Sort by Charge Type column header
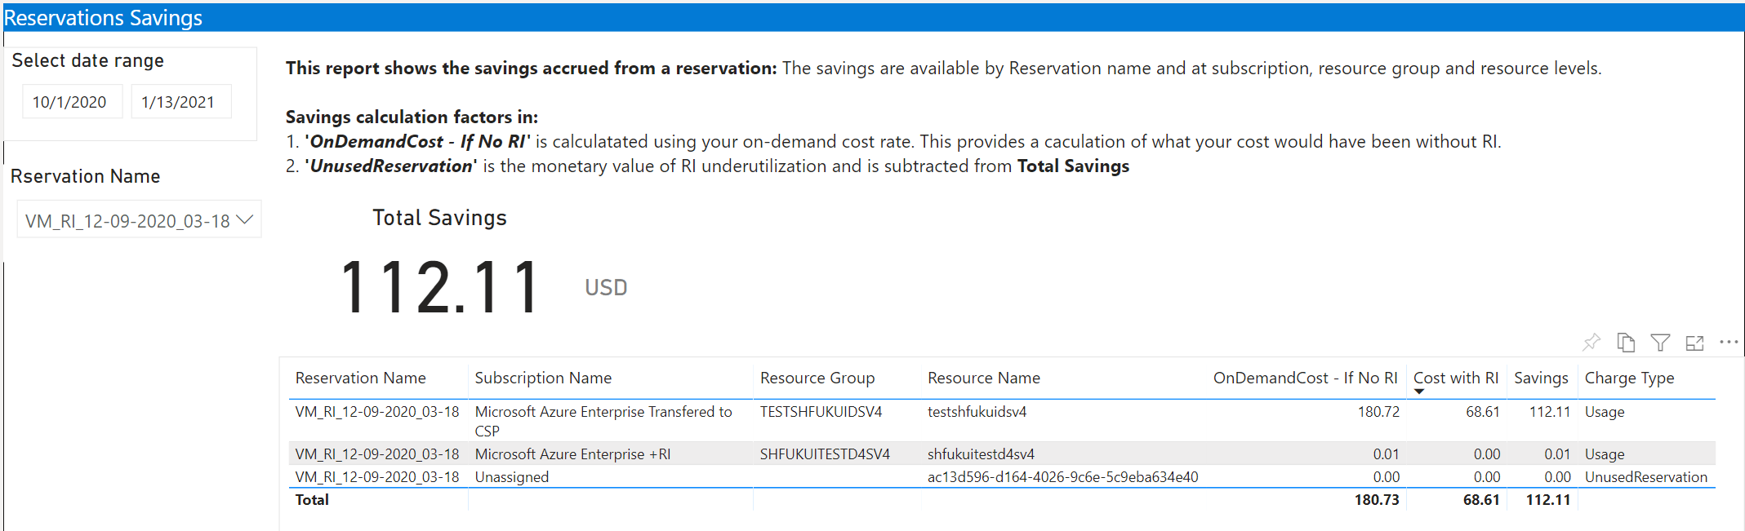Screen dimensions: 1745x531 pos(1629,378)
